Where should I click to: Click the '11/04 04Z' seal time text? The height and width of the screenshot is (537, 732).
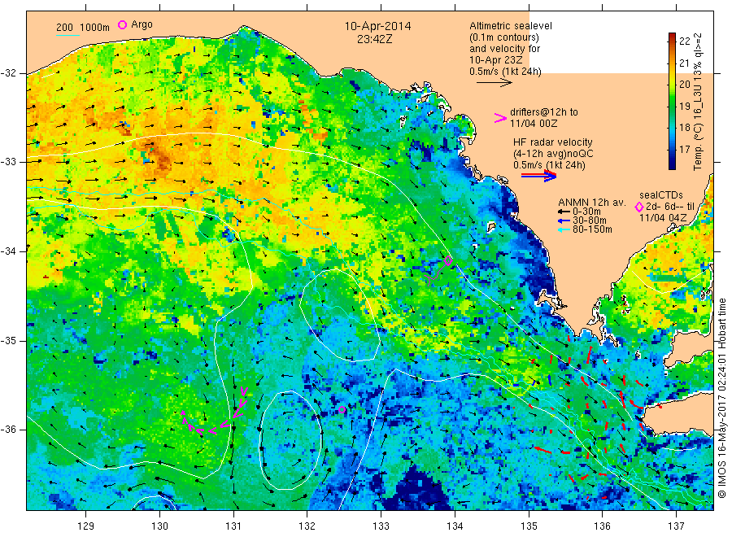tap(663, 218)
